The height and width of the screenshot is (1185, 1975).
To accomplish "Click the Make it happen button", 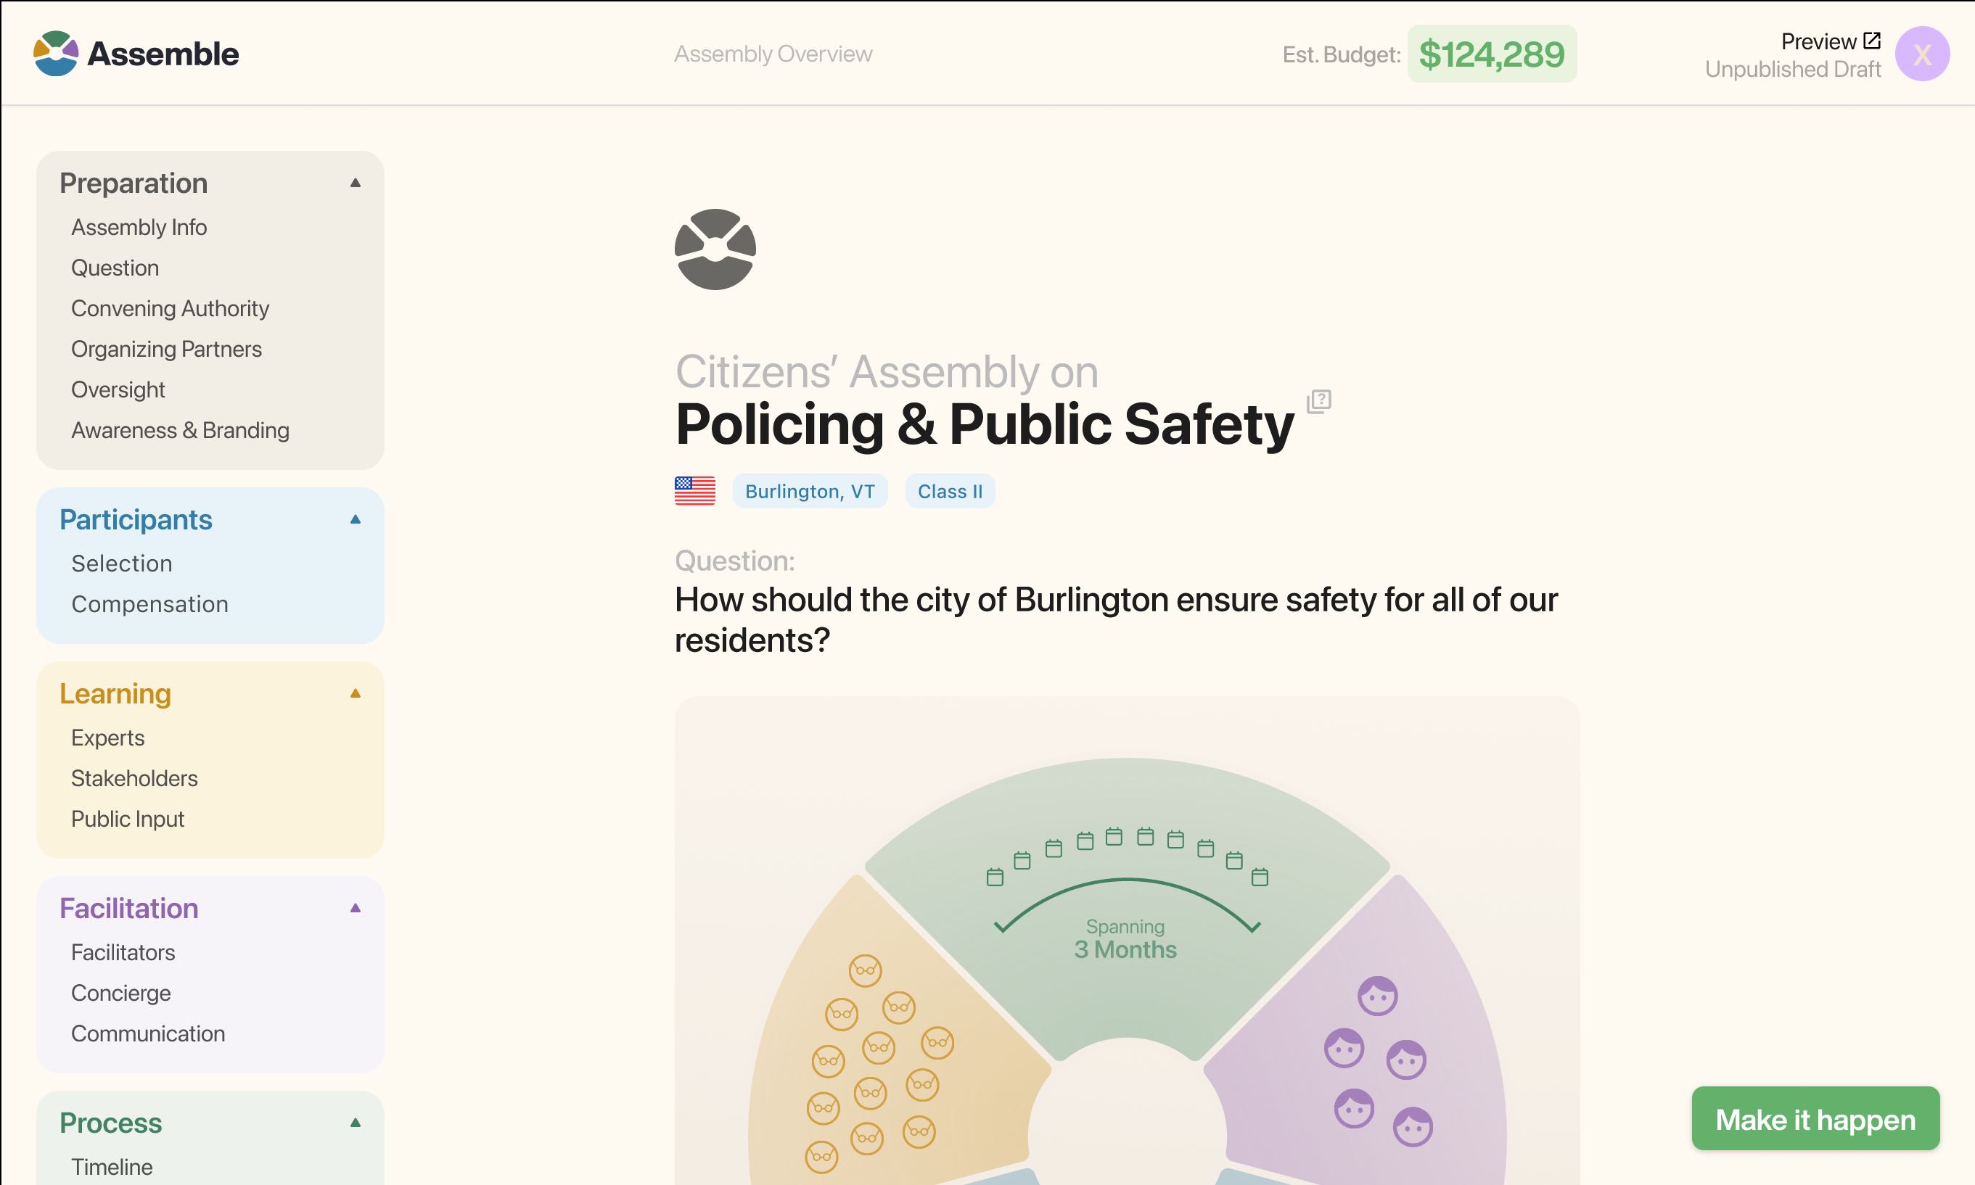I will click(x=1815, y=1119).
